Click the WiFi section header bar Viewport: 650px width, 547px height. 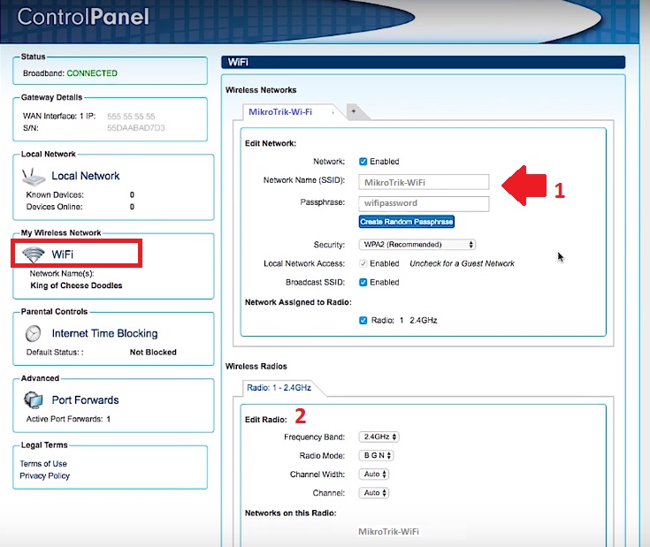pyautogui.click(x=424, y=62)
